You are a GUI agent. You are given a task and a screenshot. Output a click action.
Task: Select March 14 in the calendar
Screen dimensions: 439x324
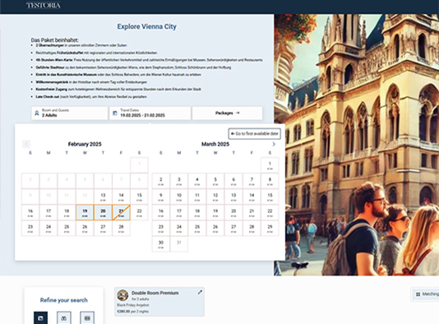pos(252,197)
